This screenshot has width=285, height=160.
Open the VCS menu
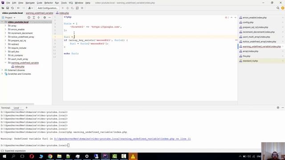click(71, 3)
